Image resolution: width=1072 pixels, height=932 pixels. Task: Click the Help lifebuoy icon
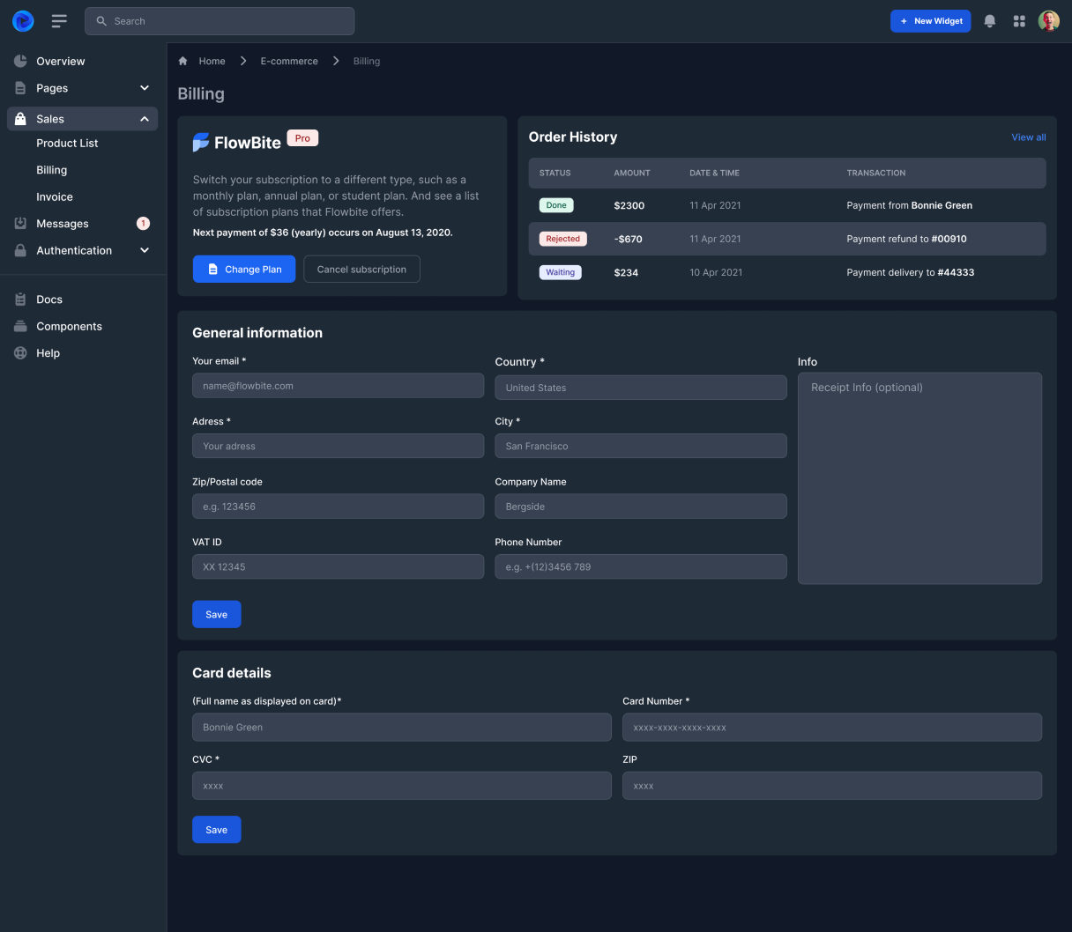point(20,353)
